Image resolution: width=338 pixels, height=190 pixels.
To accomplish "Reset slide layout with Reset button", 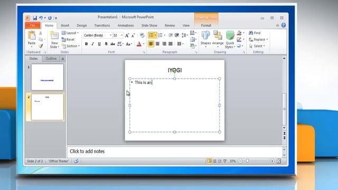I will pos(68,40).
